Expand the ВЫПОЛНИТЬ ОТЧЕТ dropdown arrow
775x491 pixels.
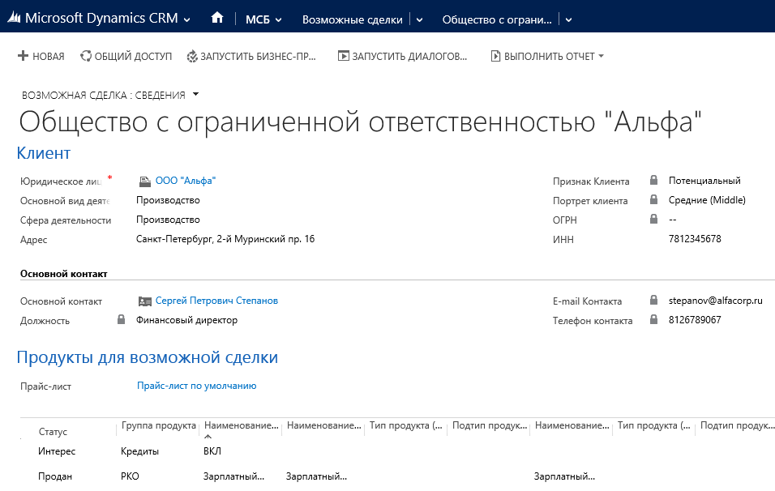tap(601, 57)
